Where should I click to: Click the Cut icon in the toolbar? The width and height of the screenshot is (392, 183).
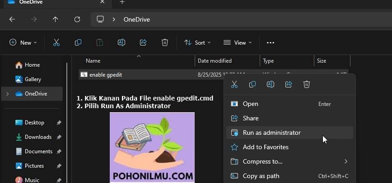click(56, 43)
